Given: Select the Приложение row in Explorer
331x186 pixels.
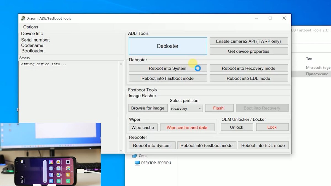Looking at the screenshot, I should tap(312, 74).
